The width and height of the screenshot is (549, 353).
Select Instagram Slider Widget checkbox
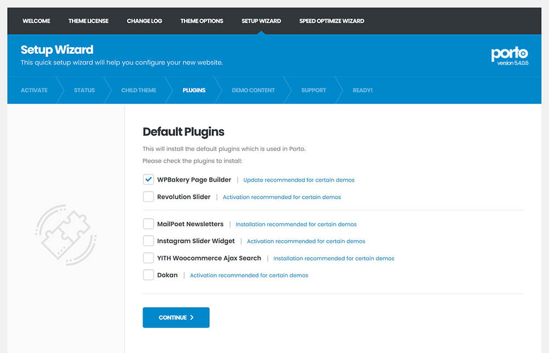pos(148,240)
